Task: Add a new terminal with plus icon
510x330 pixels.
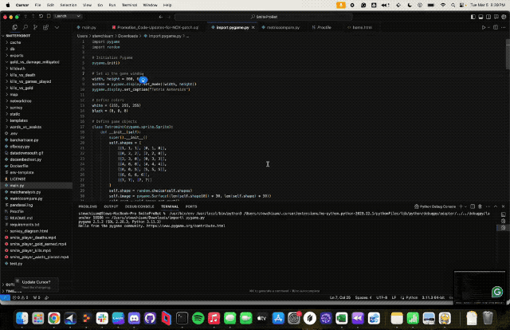Action: coord(461,206)
